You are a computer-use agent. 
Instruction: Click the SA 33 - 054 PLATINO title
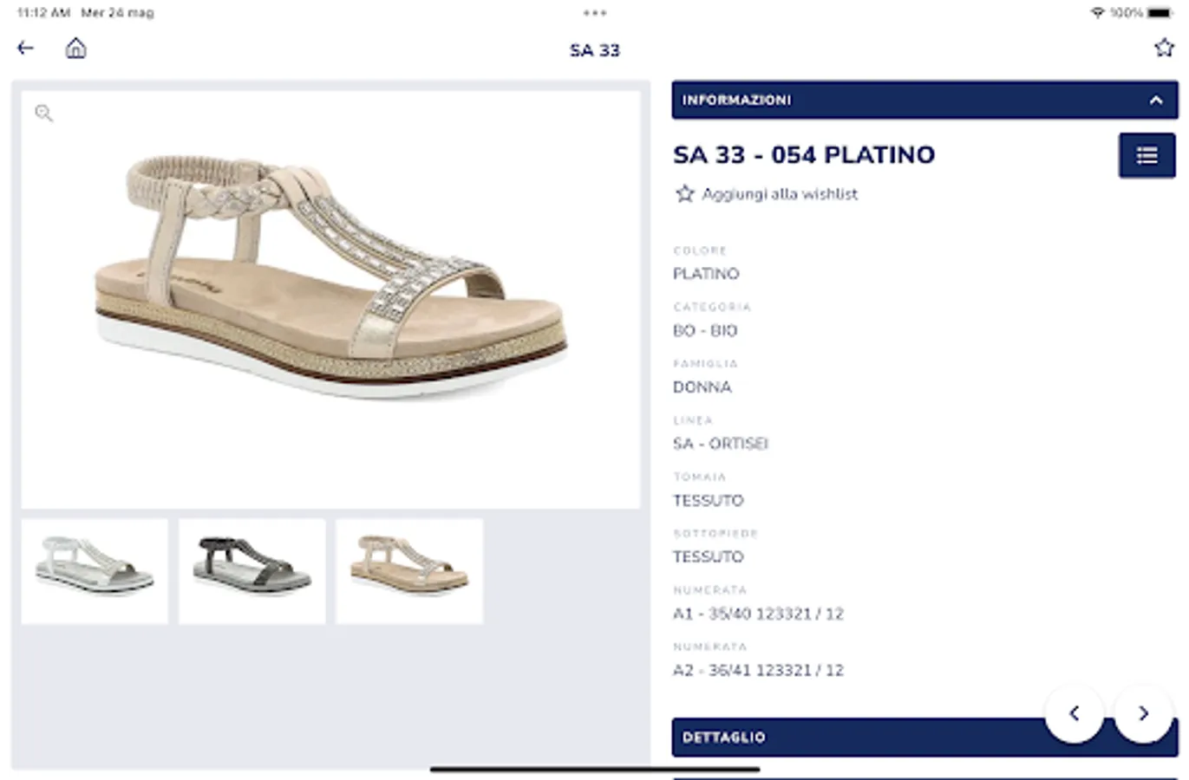[804, 155]
